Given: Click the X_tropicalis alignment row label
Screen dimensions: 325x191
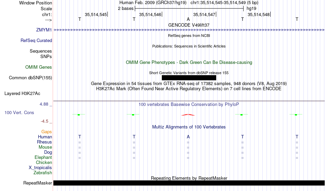Looking at the screenshot, I should (40, 168).
